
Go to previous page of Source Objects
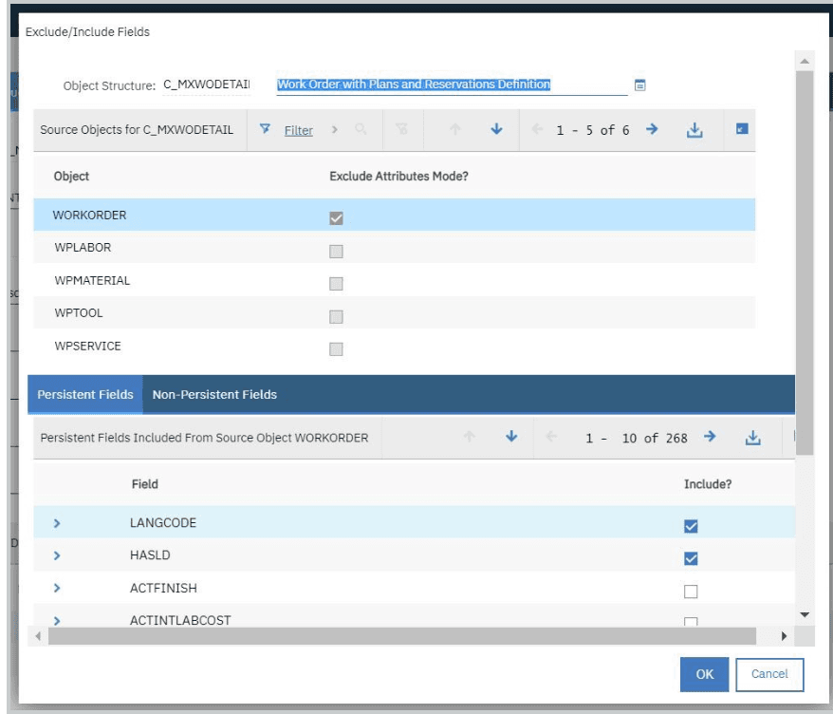537,129
